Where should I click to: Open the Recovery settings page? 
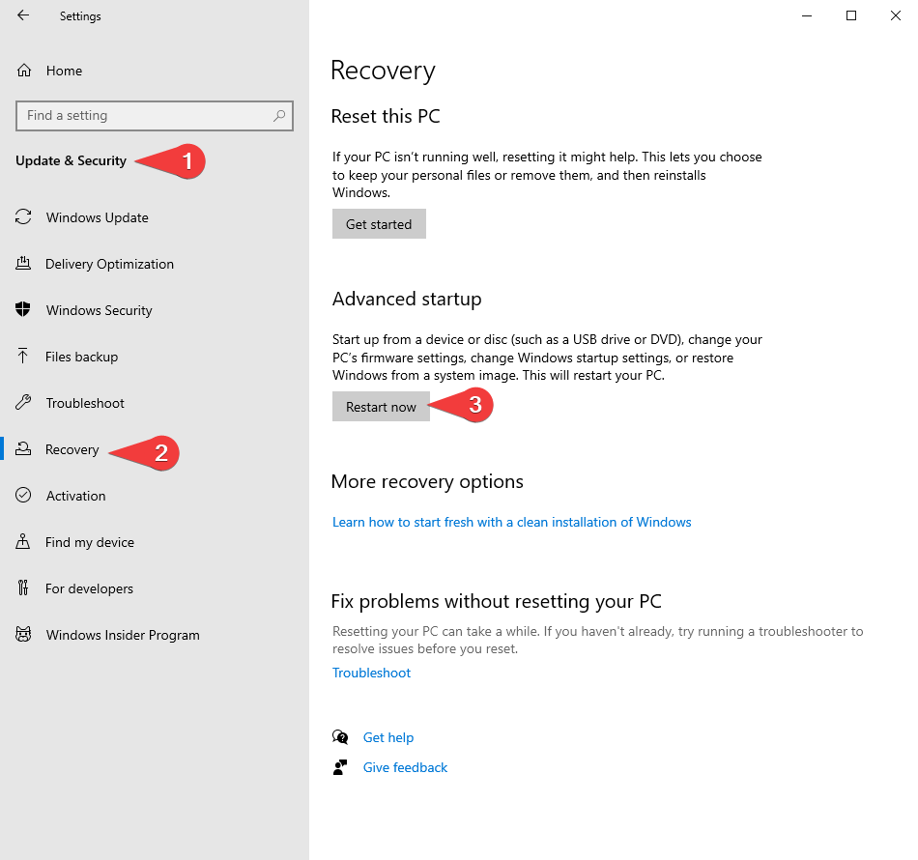[x=72, y=449]
